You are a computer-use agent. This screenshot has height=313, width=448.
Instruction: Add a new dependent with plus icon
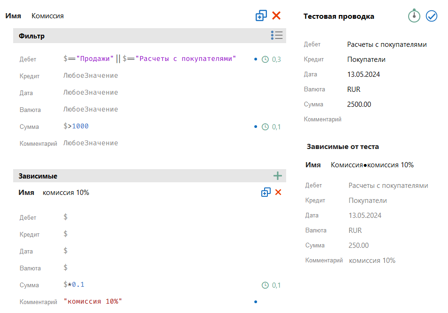click(x=278, y=176)
